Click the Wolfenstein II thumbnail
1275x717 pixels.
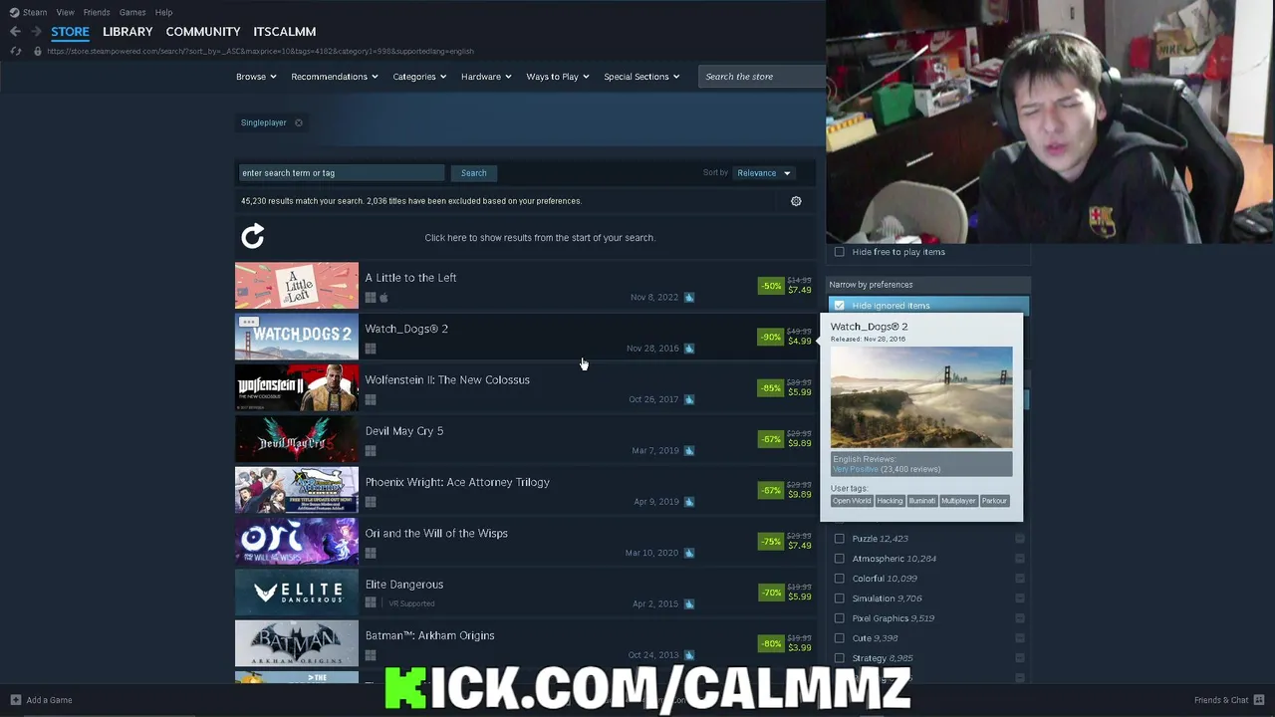click(297, 387)
